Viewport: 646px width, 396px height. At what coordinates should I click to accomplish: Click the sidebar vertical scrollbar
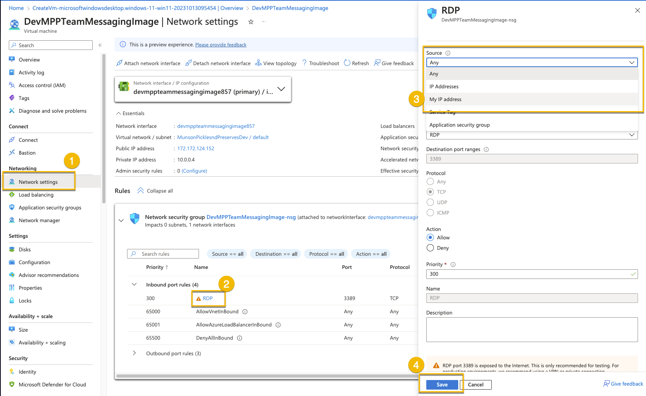tap(104, 128)
